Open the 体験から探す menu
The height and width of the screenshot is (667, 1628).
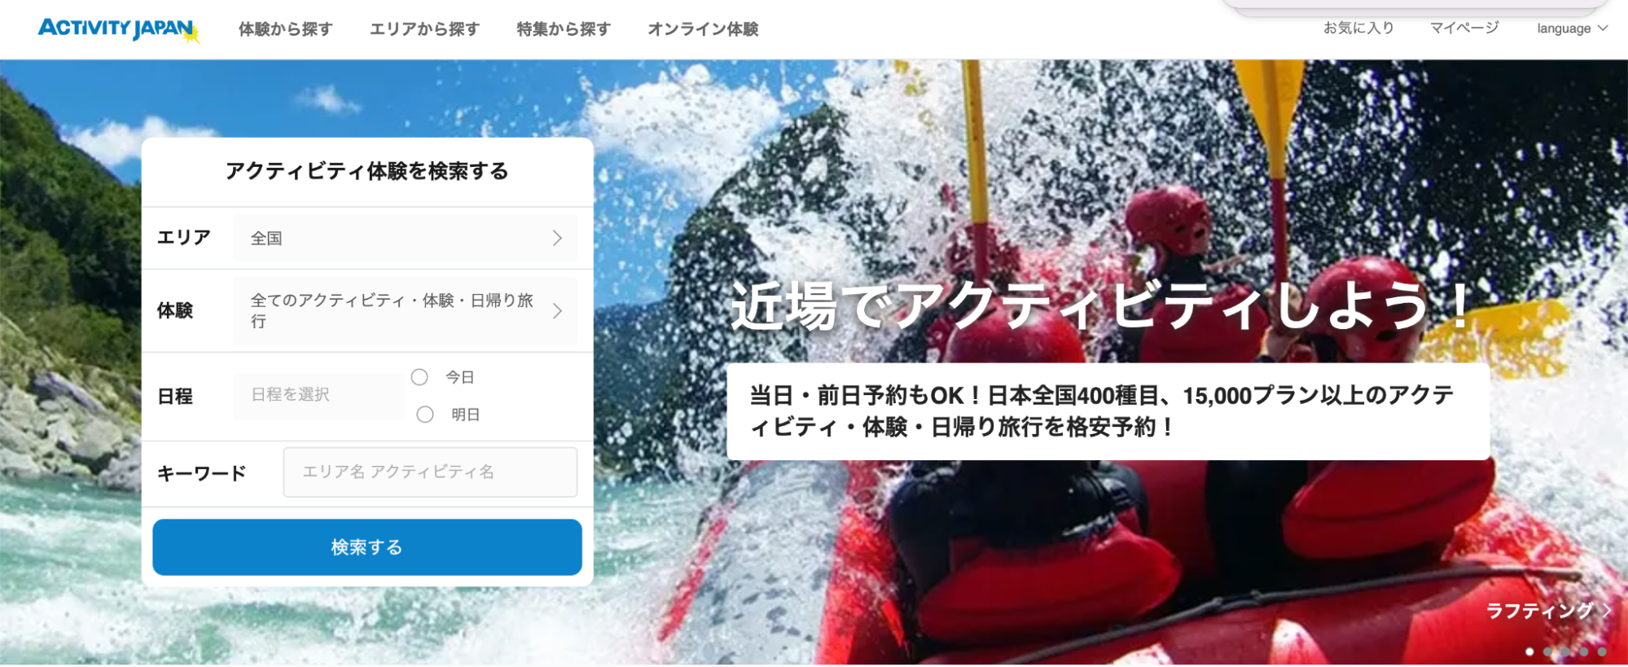click(286, 29)
